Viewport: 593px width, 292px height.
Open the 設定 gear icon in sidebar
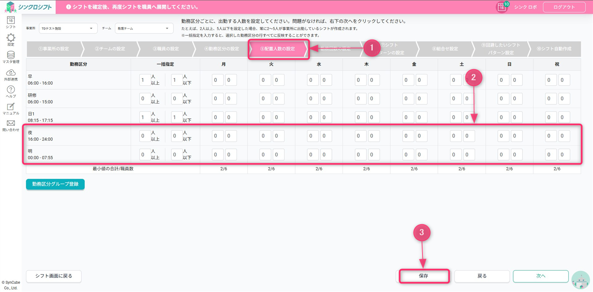point(11,39)
